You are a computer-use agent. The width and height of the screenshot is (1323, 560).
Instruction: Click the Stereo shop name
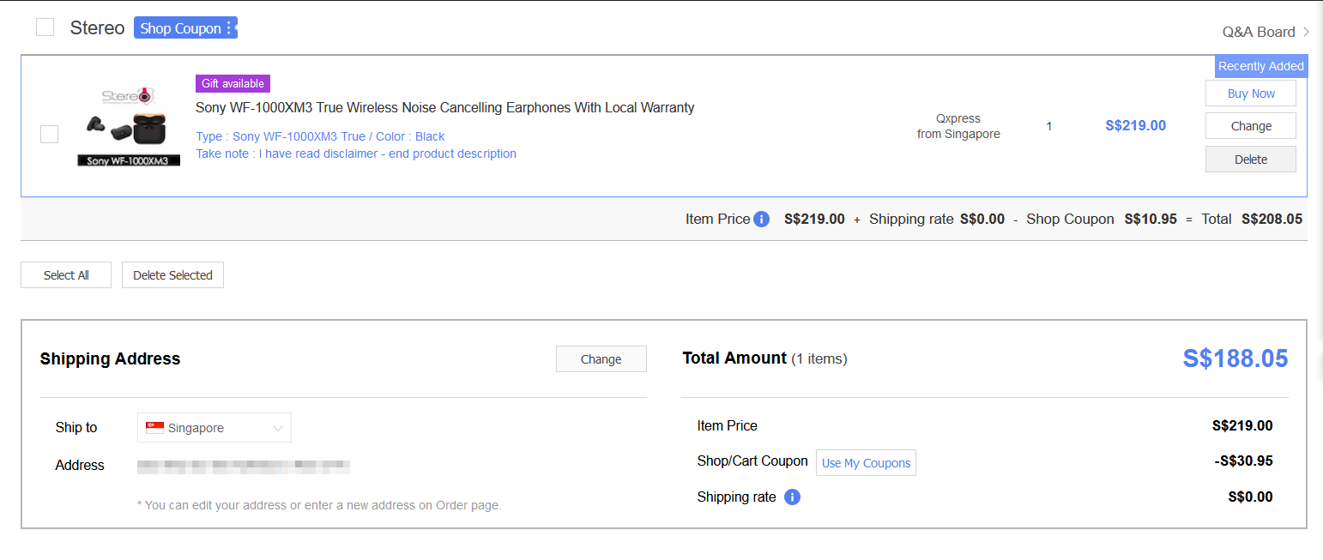(98, 27)
